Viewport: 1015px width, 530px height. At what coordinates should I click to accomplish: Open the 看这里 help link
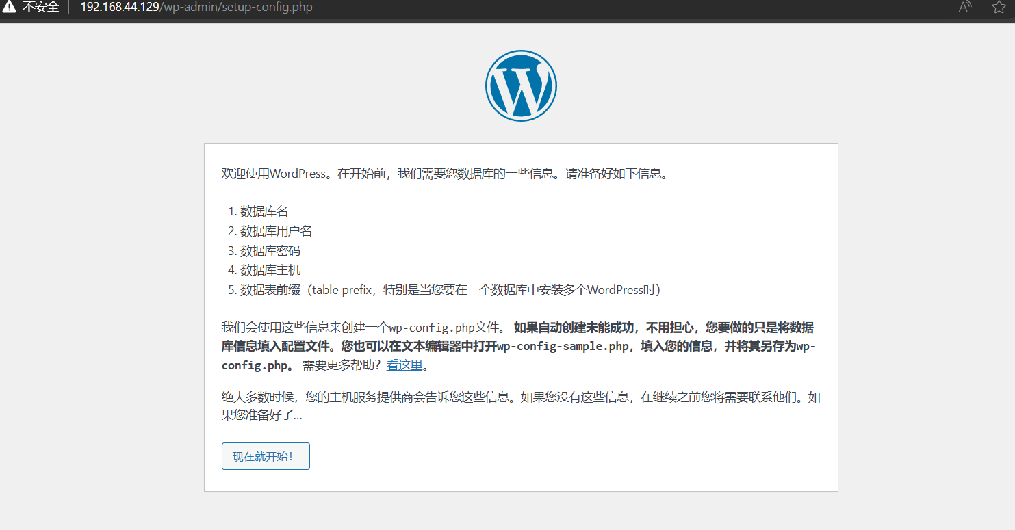pos(404,365)
